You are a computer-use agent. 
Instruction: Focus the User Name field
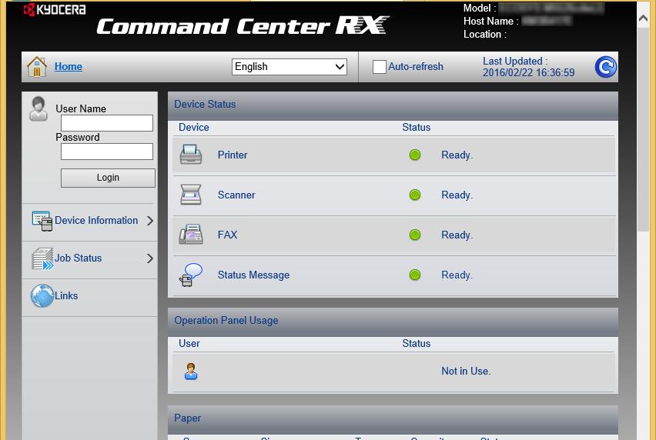[107, 123]
